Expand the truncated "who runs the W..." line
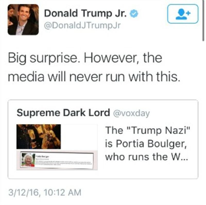Screen dimensions: 206x205 point(147,157)
